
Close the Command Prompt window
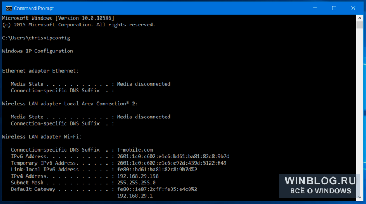click(354, 8)
